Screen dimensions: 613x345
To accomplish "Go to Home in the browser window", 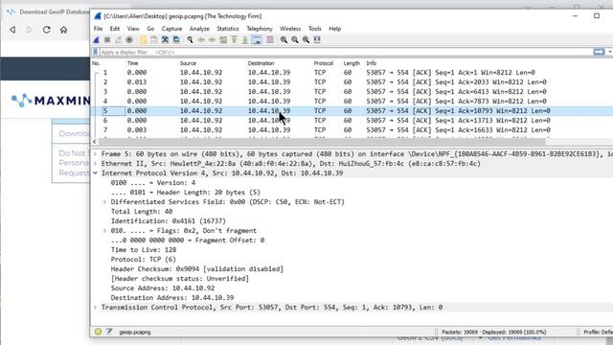I will [x=64, y=30].
